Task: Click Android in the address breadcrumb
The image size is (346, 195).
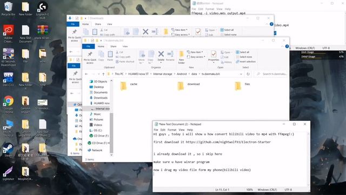Action: coord(182,74)
